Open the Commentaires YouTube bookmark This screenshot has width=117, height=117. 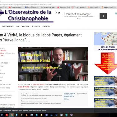15,7
